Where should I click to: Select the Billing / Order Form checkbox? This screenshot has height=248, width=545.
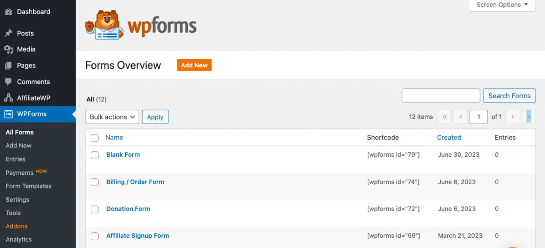coord(95,182)
